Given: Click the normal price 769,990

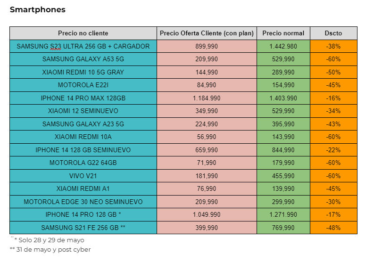Looking at the screenshot, I should pos(283,228).
